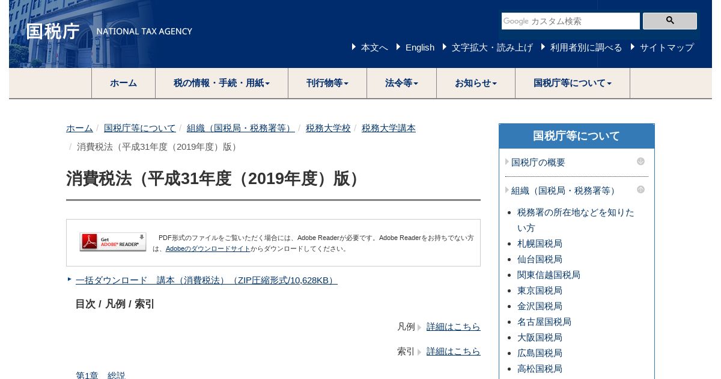Open the 高松国税局 link
The height and width of the screenshot is (379, 721).
click(x=540, y=369)
